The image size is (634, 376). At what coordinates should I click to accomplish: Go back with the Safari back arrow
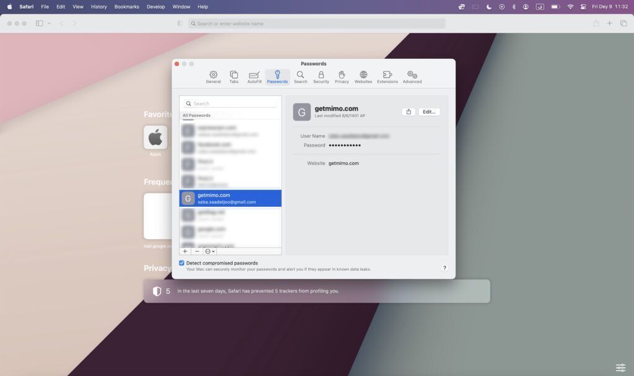(61, 24)
